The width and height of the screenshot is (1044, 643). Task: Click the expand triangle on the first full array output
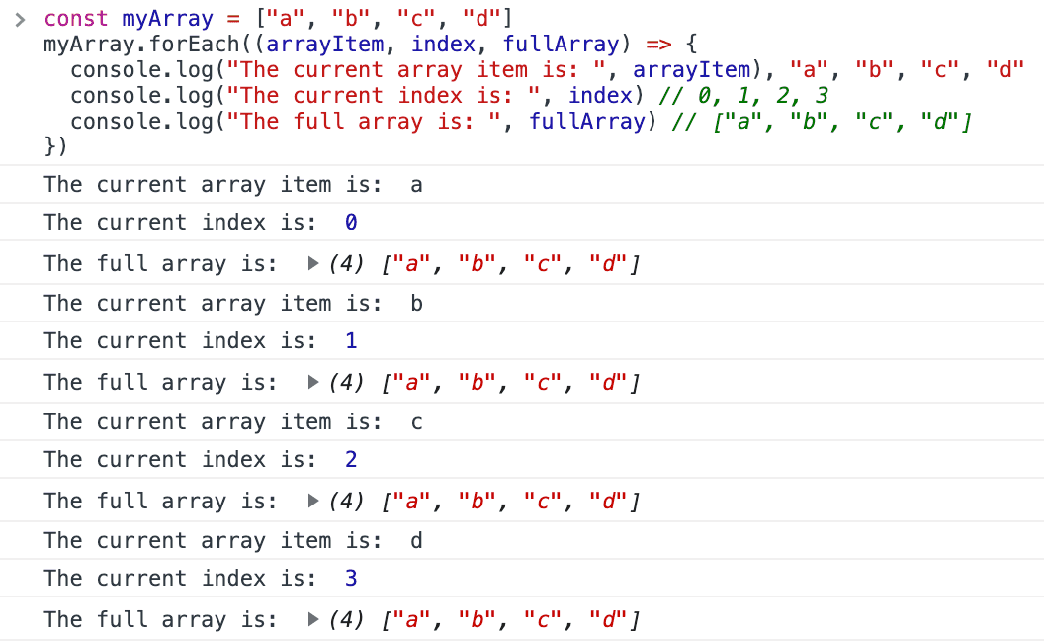[x=311, y=264]
